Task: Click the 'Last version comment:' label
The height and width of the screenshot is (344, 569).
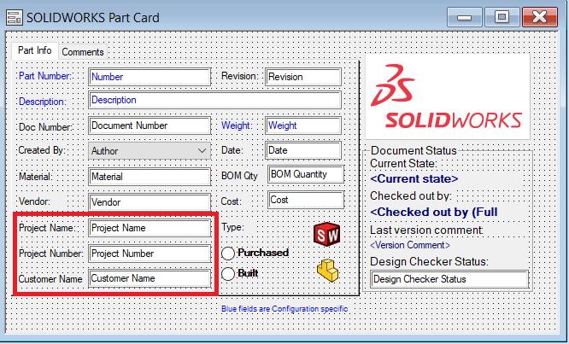Action: (x=427, y=230)
